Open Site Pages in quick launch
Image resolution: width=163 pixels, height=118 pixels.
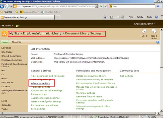tap(7, 52)
